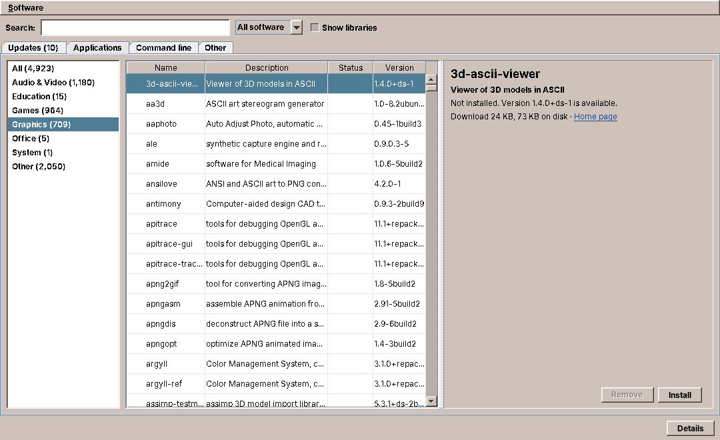Select the aa3d package row
This screenshot has width=720, height=440.
click(x=276, y=104)
